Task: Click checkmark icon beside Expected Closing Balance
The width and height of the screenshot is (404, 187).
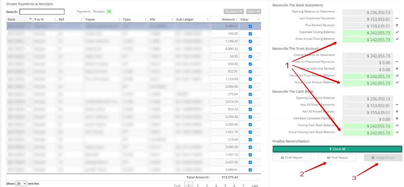Action: click(x=397, y=32)
